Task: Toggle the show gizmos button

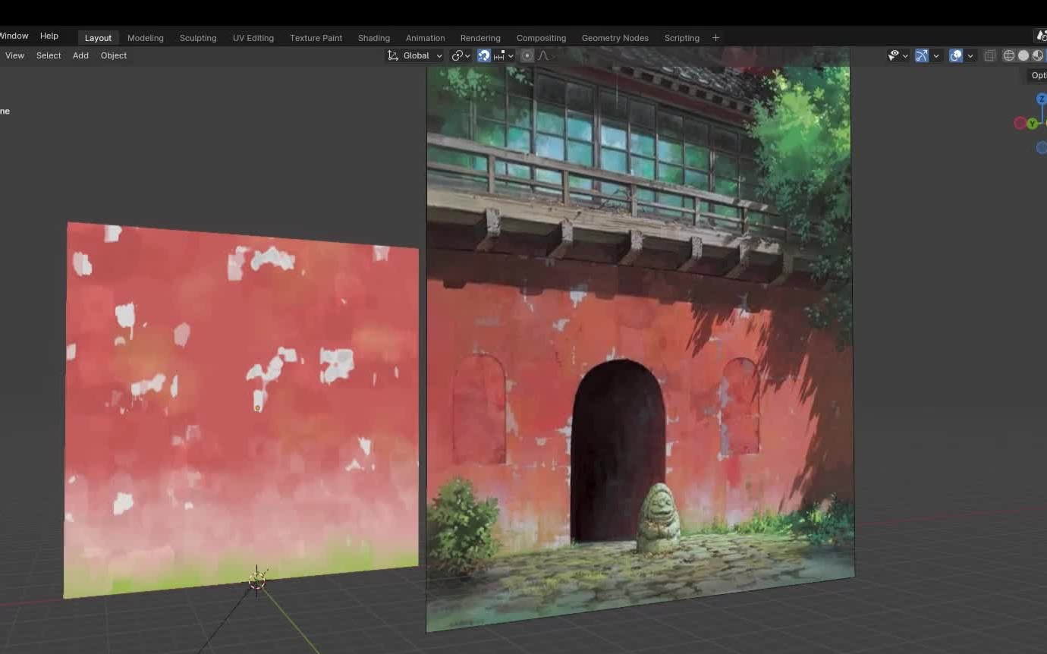Action: 922,55
